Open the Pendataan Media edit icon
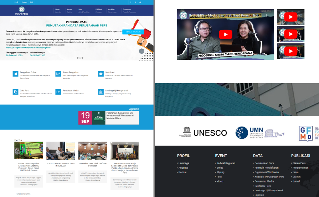The height and width of the screenshot is (197, 319). tap(58, 92)
